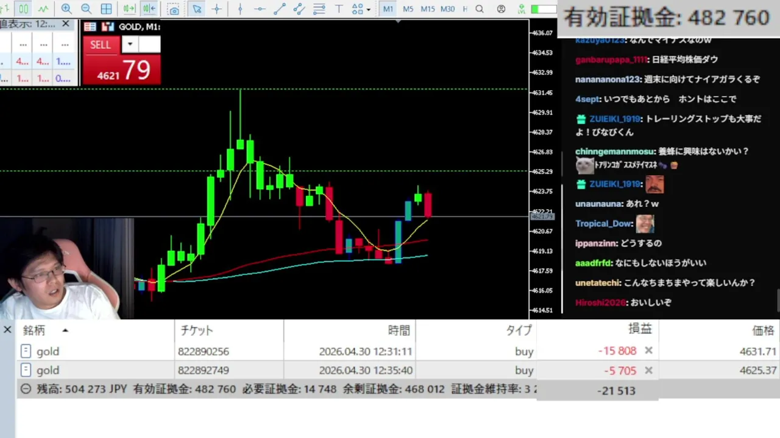Click chat username nanananona123
Screen dimensions: 780x438
click(x=608, y=79)
